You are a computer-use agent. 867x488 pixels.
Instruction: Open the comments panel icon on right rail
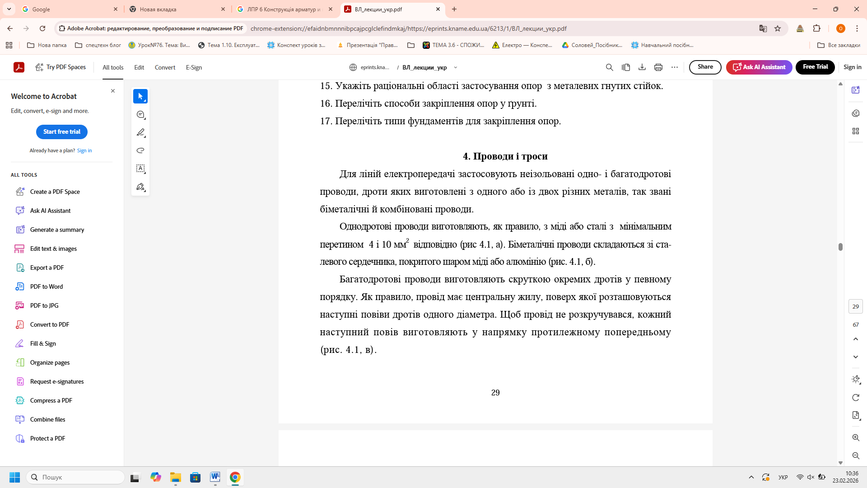[x=855, y=113]
